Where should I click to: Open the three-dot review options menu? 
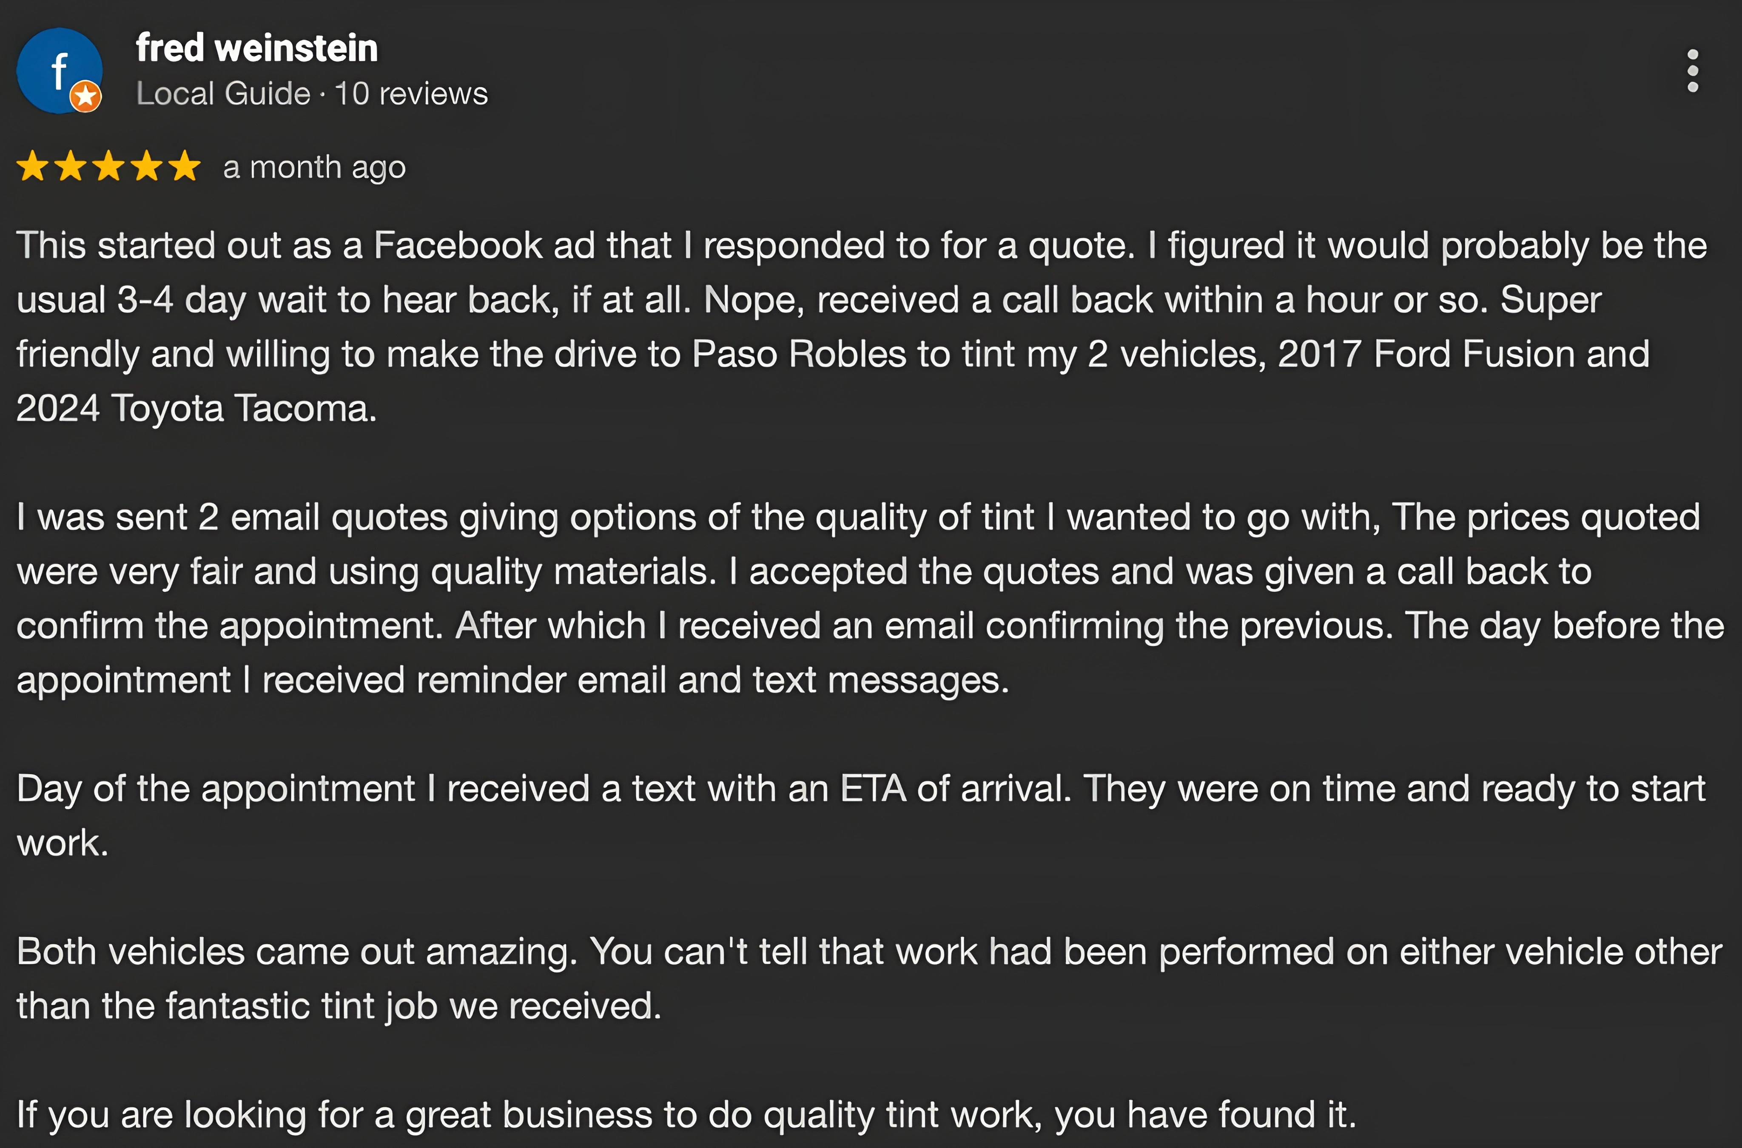pyautogui.click(x=1692, y=71)
